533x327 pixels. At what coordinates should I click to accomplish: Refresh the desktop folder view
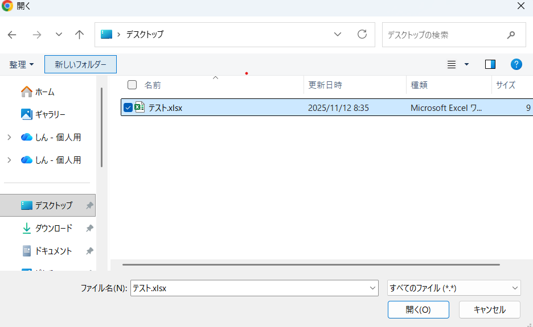tap(362, 35)
